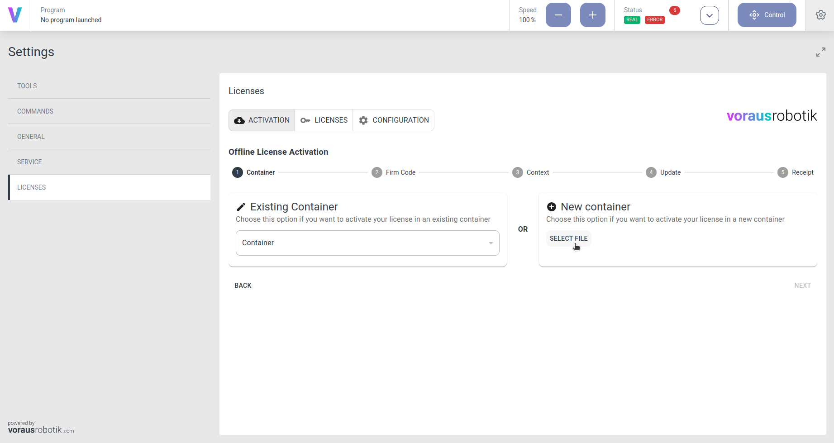Select the Activation tab

pyautogui.click(x=262, y=120)
